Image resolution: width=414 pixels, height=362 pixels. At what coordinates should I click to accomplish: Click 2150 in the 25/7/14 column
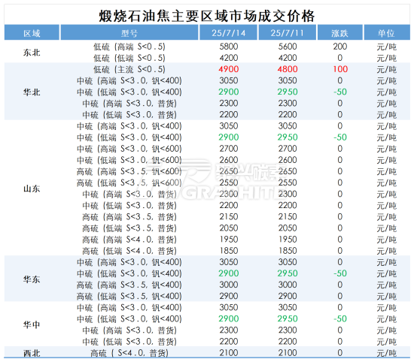229,216
